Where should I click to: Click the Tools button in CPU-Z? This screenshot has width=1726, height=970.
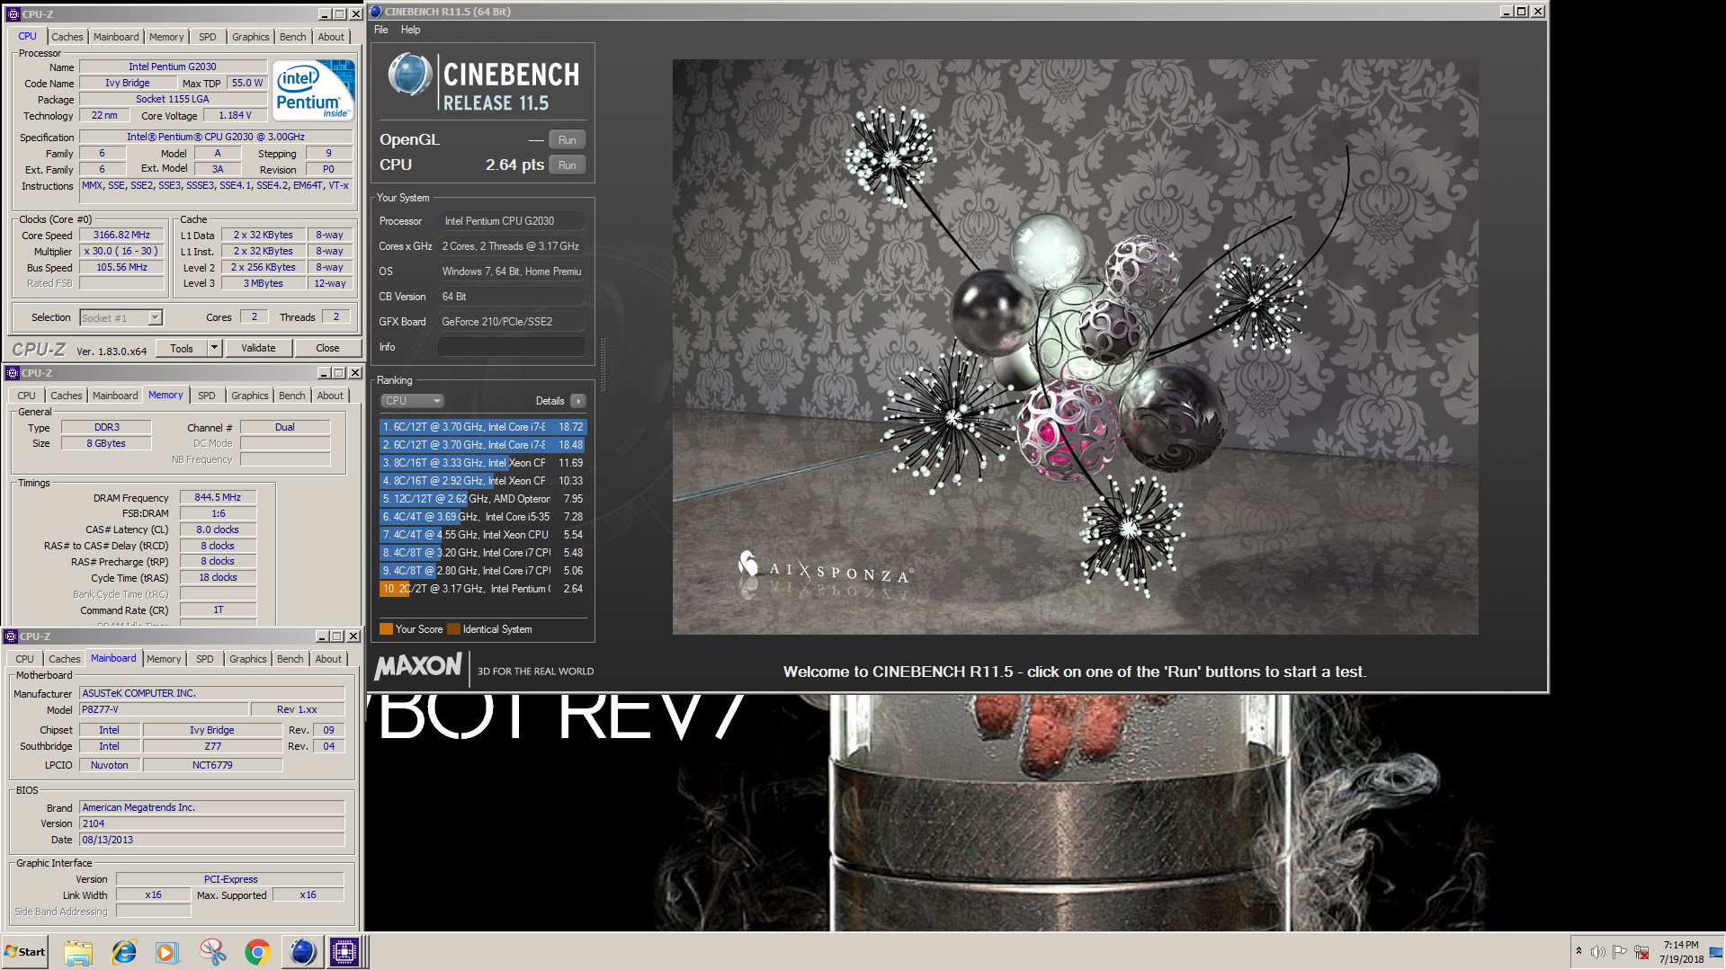click(x=182, y=349)
